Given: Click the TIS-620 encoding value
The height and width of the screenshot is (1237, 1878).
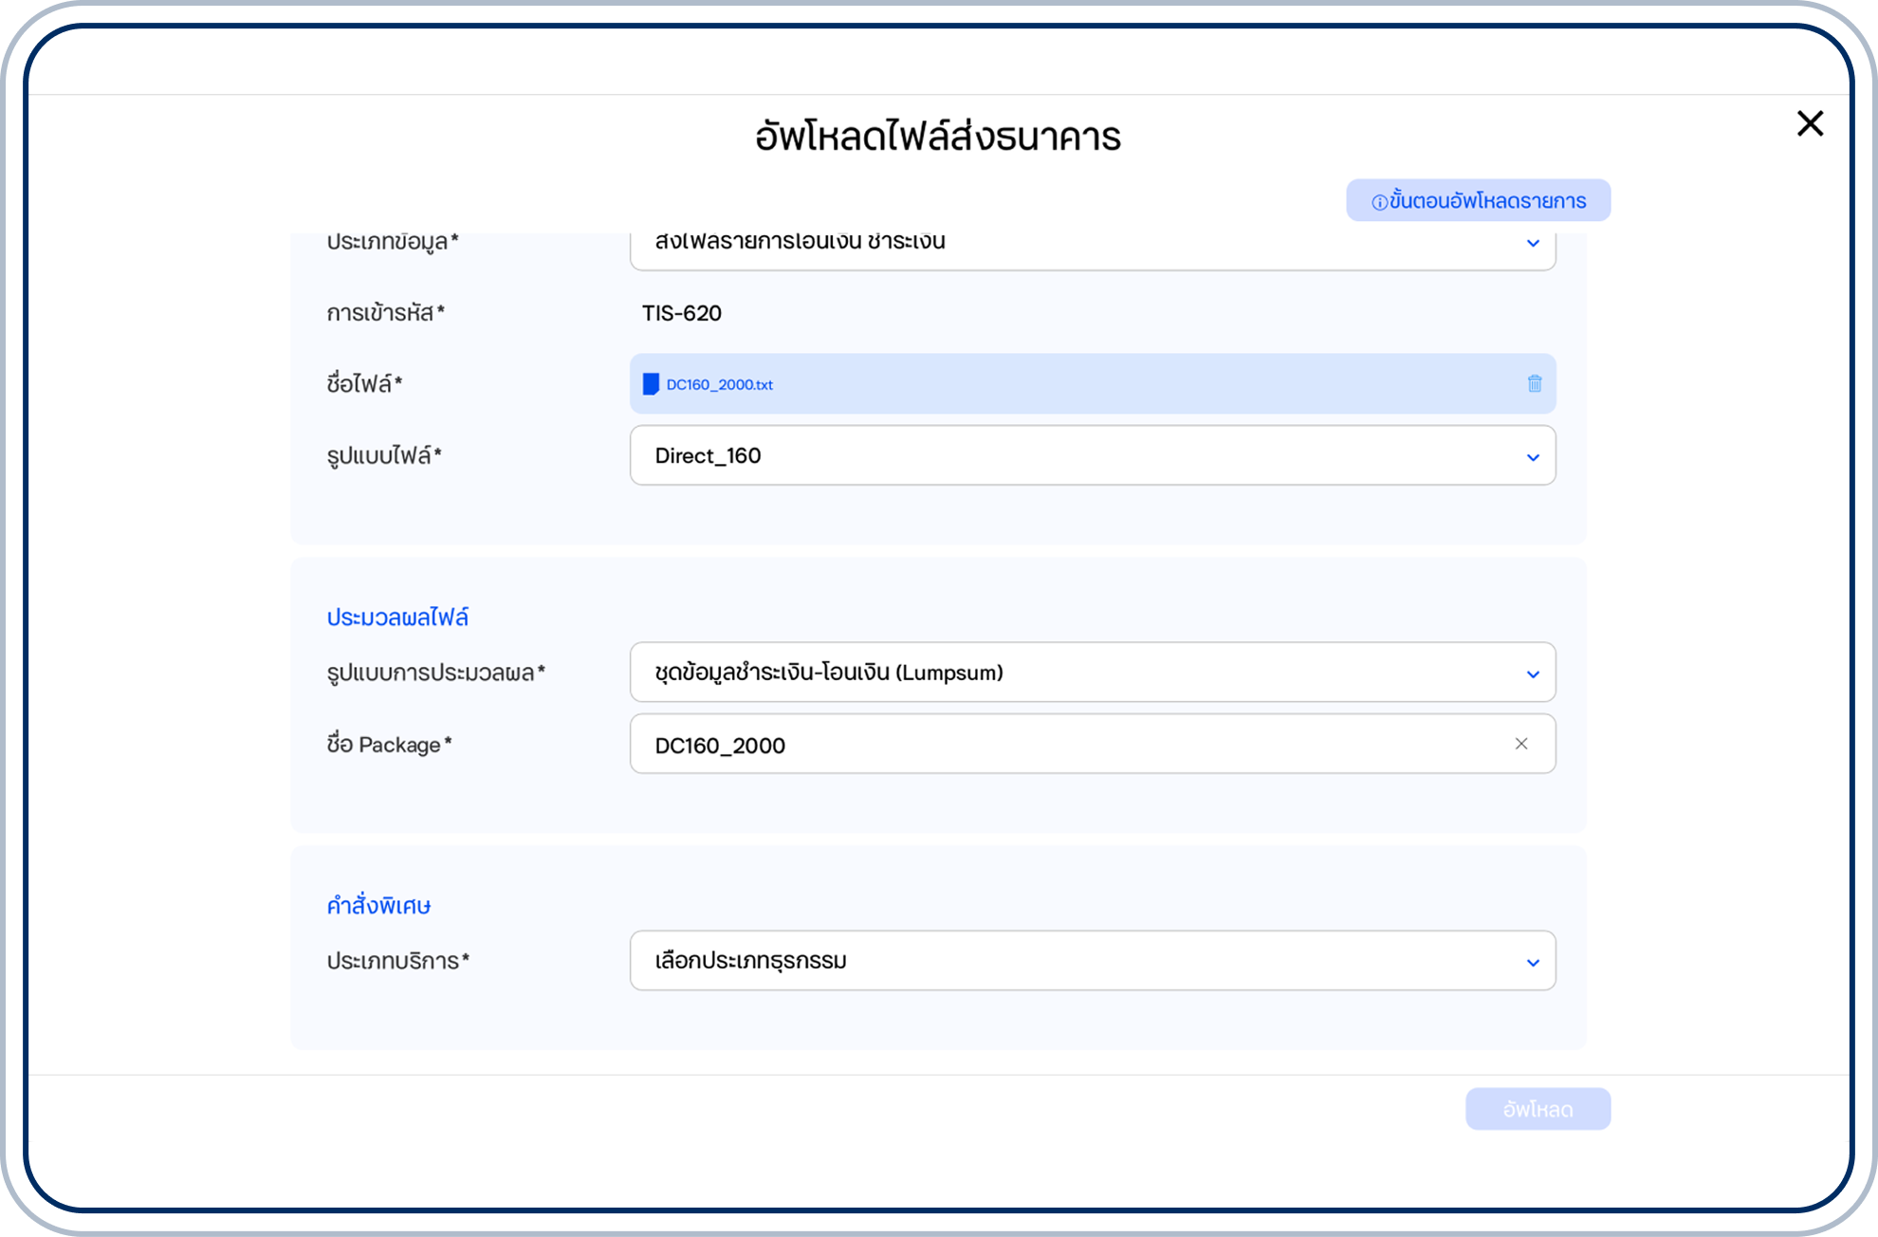Looking at the screenshot, I should 681,313.
